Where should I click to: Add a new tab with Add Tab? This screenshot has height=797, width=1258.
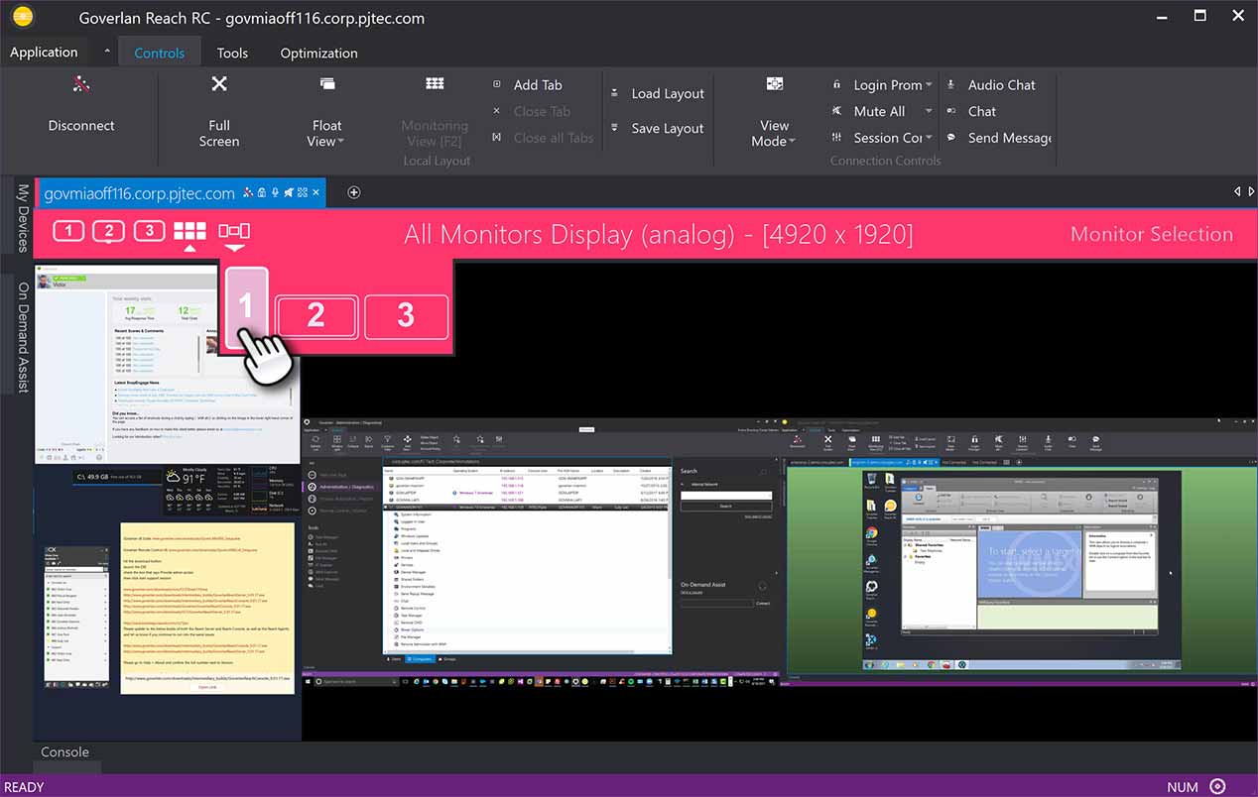(528, 85)
